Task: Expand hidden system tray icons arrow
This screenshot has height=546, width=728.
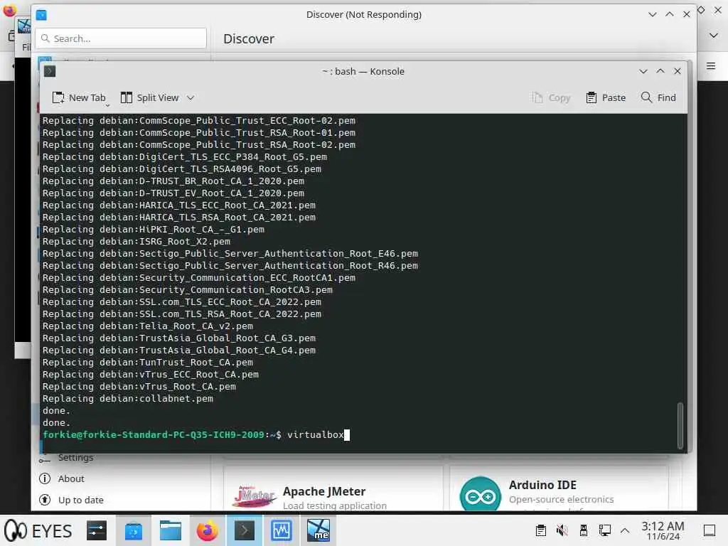Action: coord(625,530)
